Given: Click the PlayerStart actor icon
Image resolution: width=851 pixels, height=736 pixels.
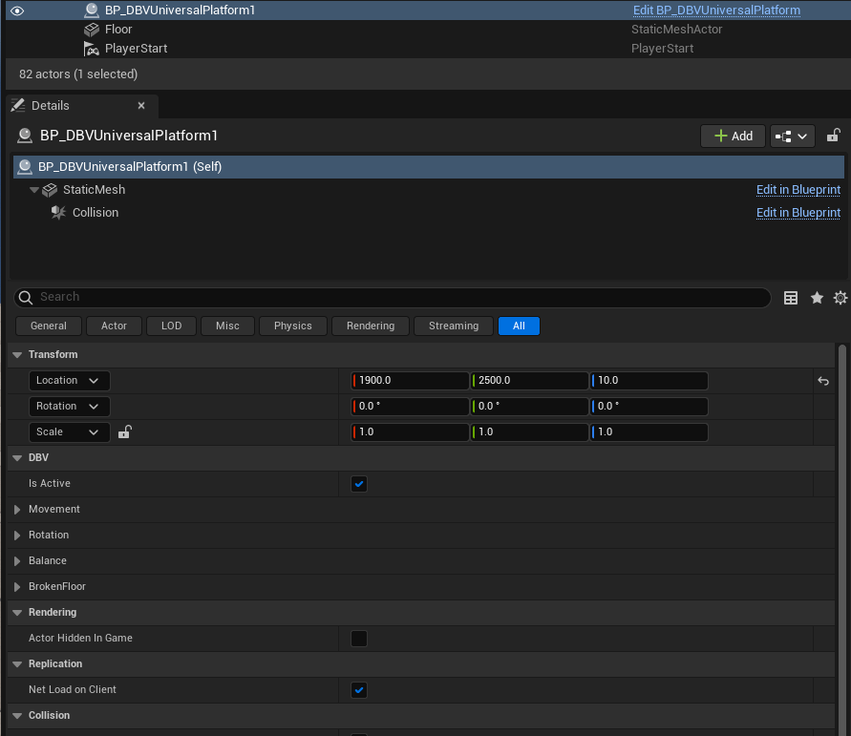Looking at the screenshot, I should tap(91, 49).
